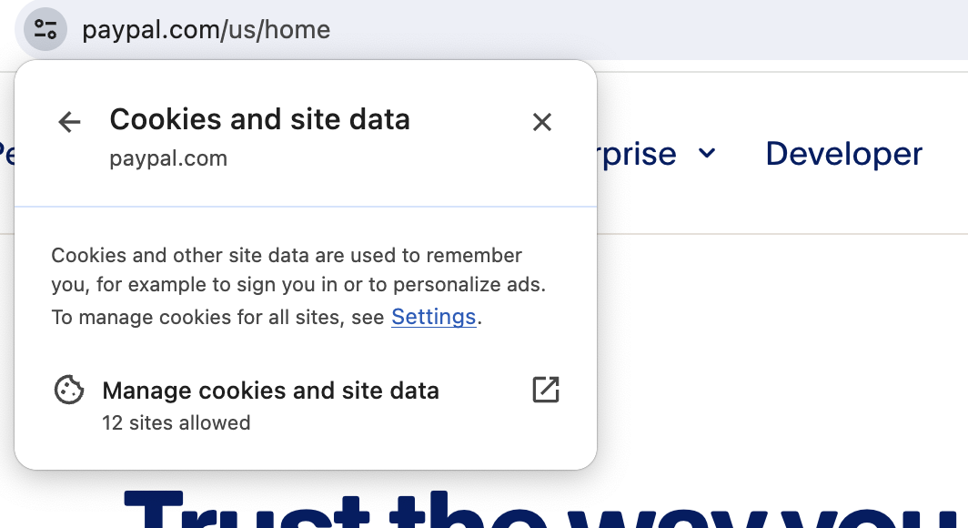The width and height of the screenshot is (968, 528).
Task: Click the paypal.com domain subtitle in popup
Action: (x=168, y=158)
